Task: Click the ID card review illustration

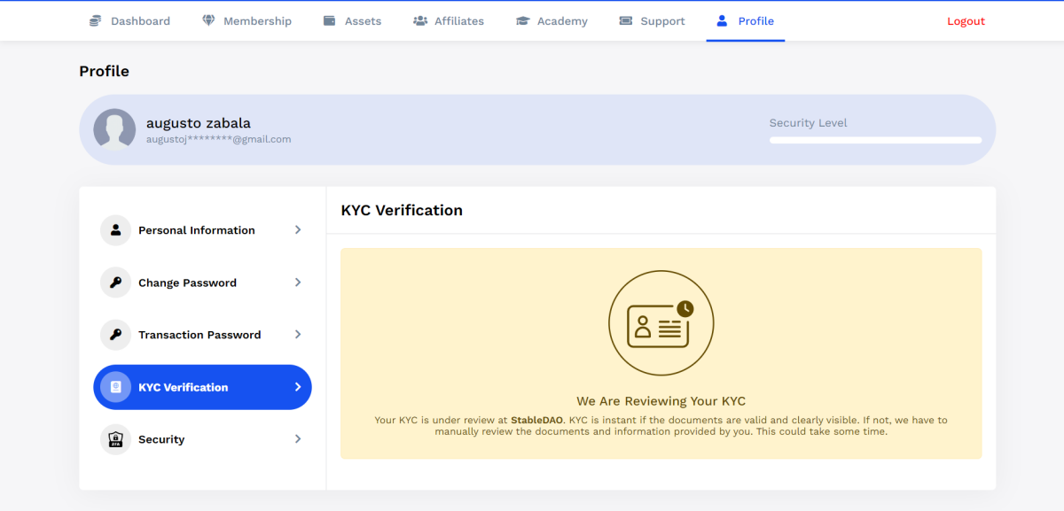Action: [661, 323]
